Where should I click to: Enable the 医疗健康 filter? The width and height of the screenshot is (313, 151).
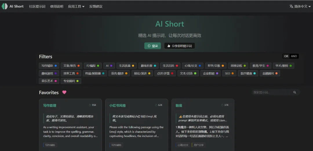pyautogui.click(x=248, y=73)
